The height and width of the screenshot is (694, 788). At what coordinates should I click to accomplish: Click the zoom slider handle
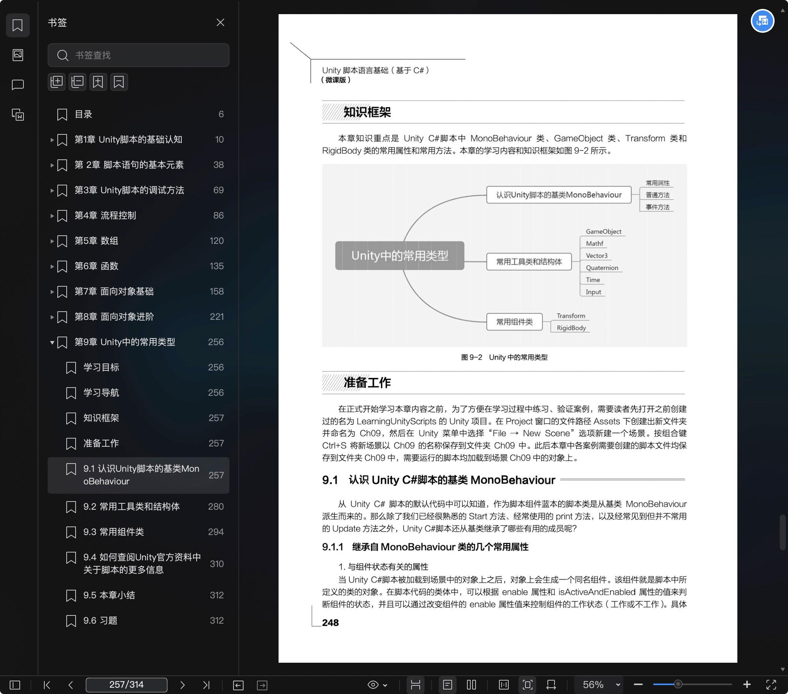point(677,685)
